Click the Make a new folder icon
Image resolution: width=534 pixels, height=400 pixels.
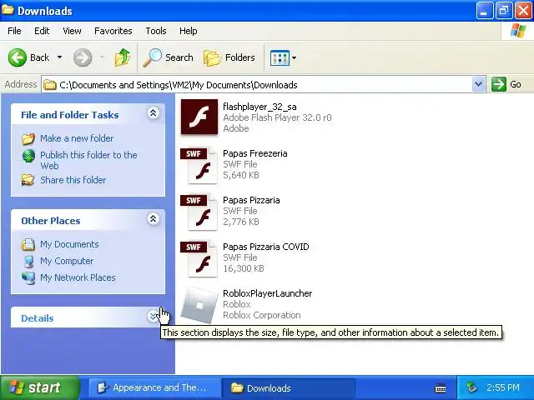coord(28,138)
